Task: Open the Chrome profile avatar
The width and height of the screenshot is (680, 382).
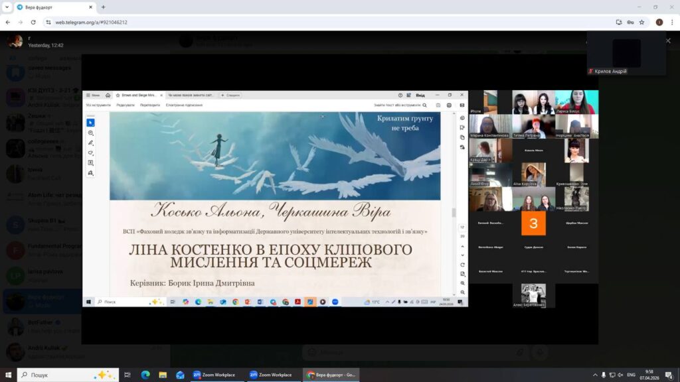Action: (659, 22)
